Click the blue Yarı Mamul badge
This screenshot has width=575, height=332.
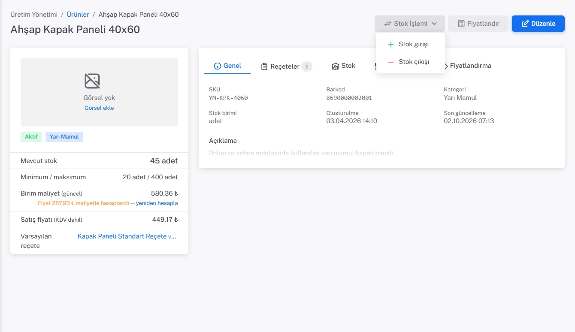[x=64, y=137]
